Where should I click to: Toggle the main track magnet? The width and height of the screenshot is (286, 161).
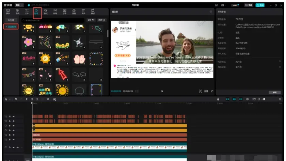[x=228, y=99]
